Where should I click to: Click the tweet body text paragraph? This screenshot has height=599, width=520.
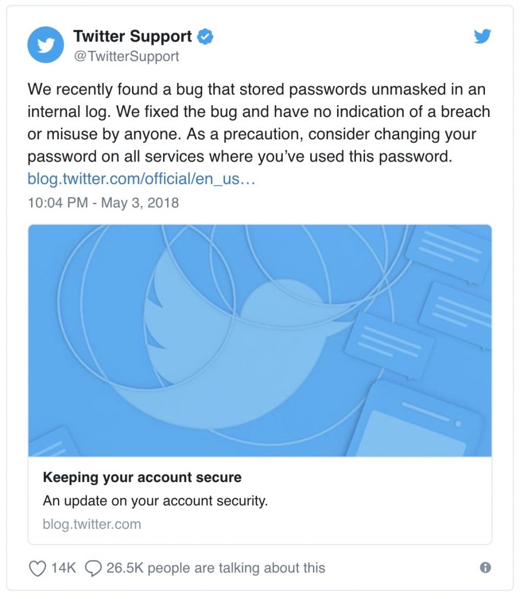coord(257,123)
